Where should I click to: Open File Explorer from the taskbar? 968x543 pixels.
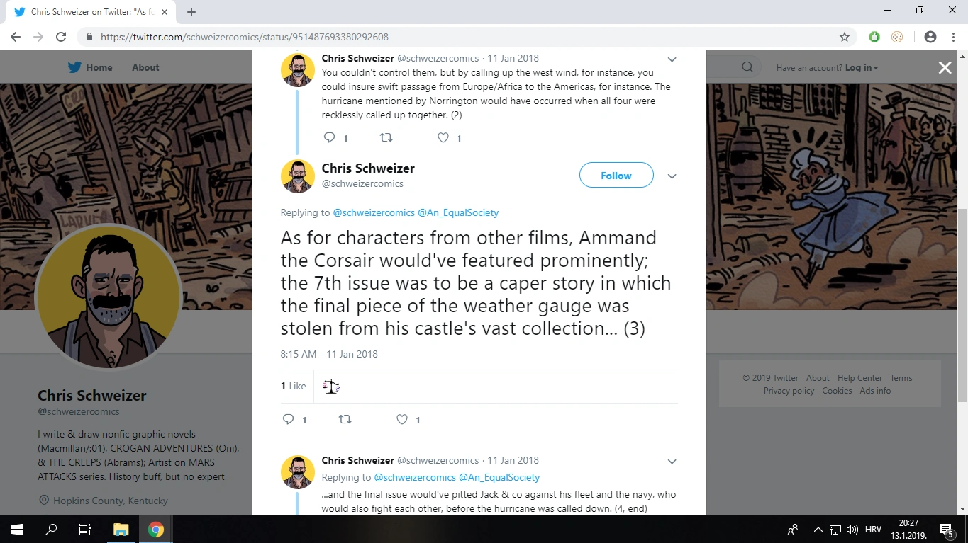[121, 530]
